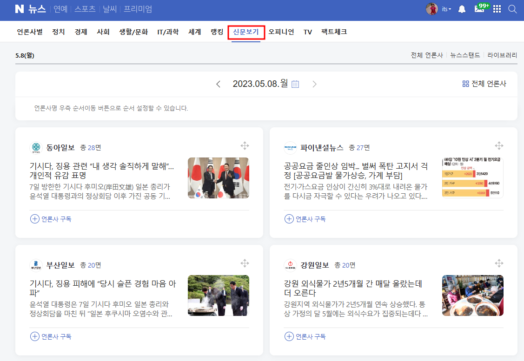Select the 오피니언 tab
Screen dimensions: 524x361
281,32
